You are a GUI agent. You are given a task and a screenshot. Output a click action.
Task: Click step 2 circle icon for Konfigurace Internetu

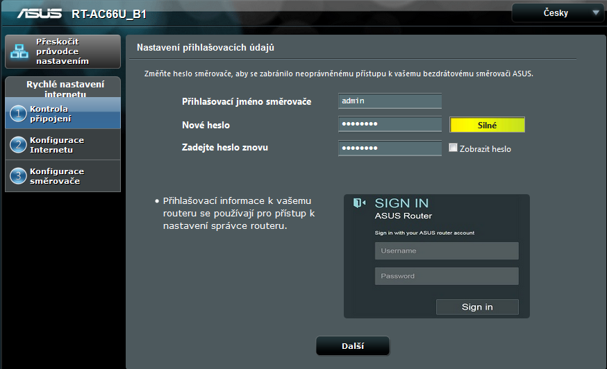tap(19, 145)
